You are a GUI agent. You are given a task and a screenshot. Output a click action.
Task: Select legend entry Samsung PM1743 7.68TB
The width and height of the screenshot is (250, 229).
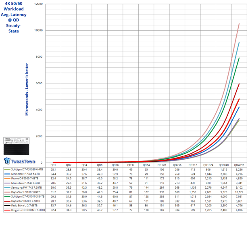click(27, 187)
